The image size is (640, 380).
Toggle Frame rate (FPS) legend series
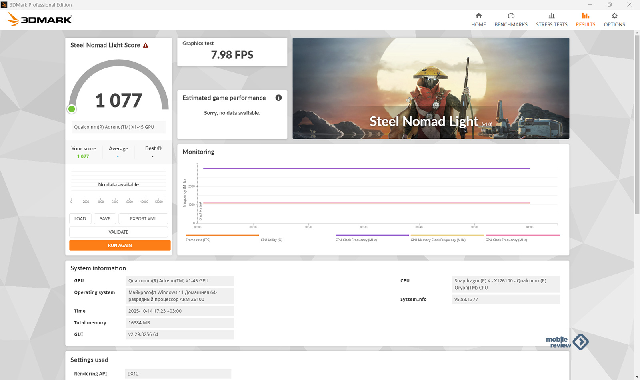click(198, 240)
